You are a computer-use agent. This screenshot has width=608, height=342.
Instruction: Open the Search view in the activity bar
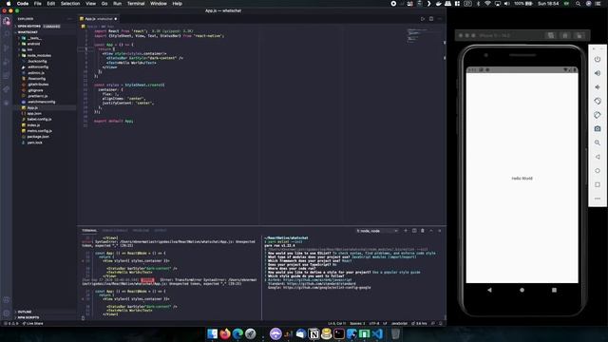pyautogui.click(x=7, y=34)
